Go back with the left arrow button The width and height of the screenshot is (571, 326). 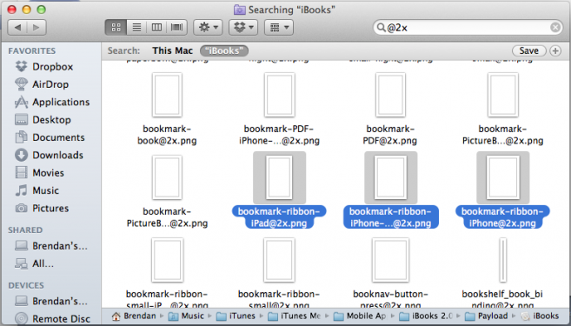pos(17,27)
